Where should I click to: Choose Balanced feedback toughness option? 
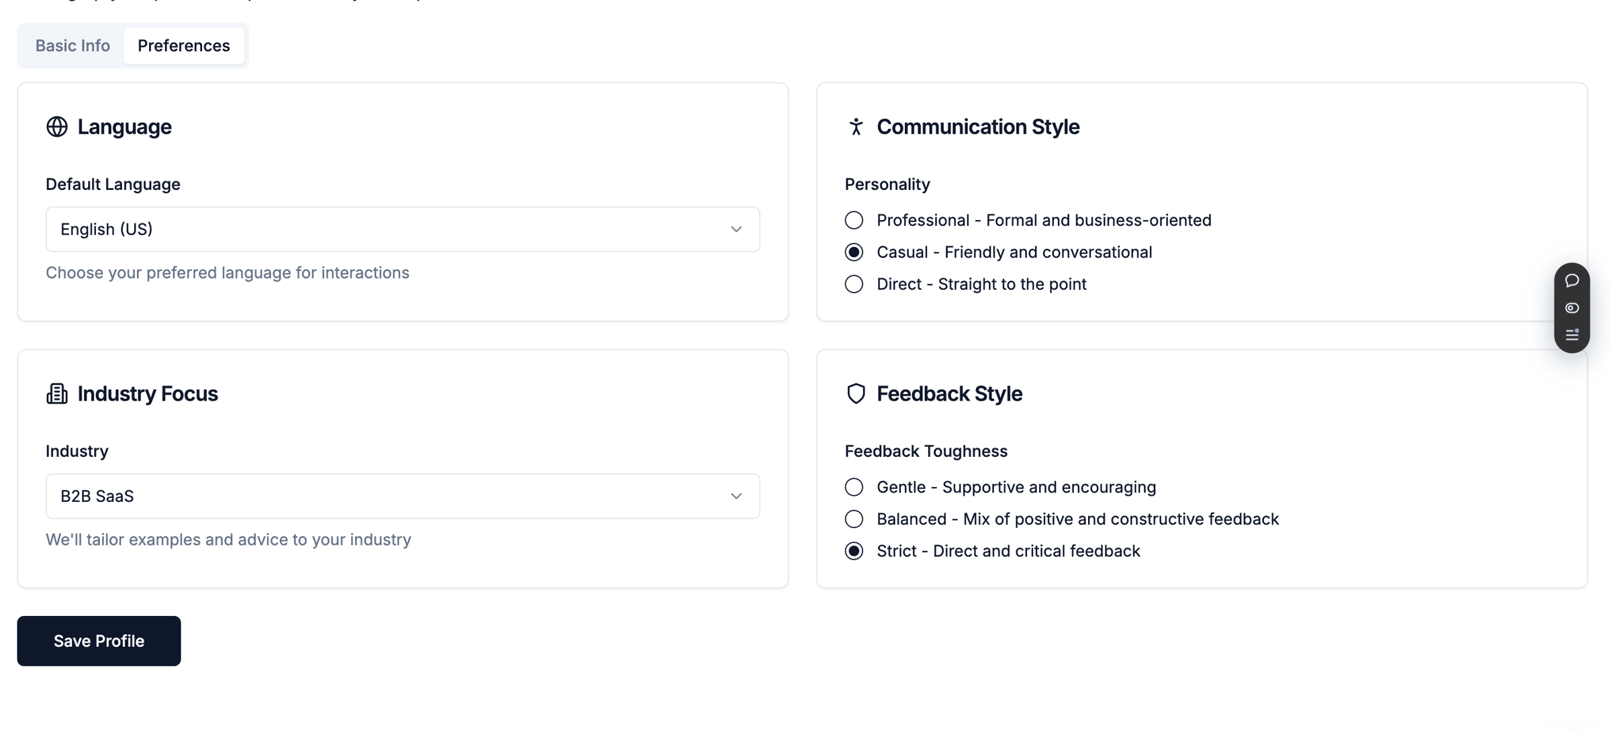(854, 519)
